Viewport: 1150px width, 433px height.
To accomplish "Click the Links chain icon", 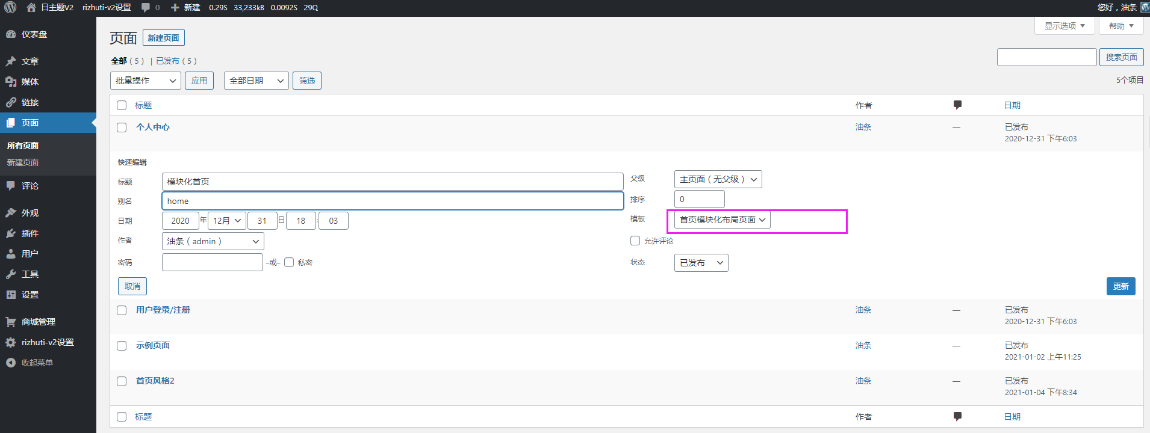I will (x=11, y=102).
